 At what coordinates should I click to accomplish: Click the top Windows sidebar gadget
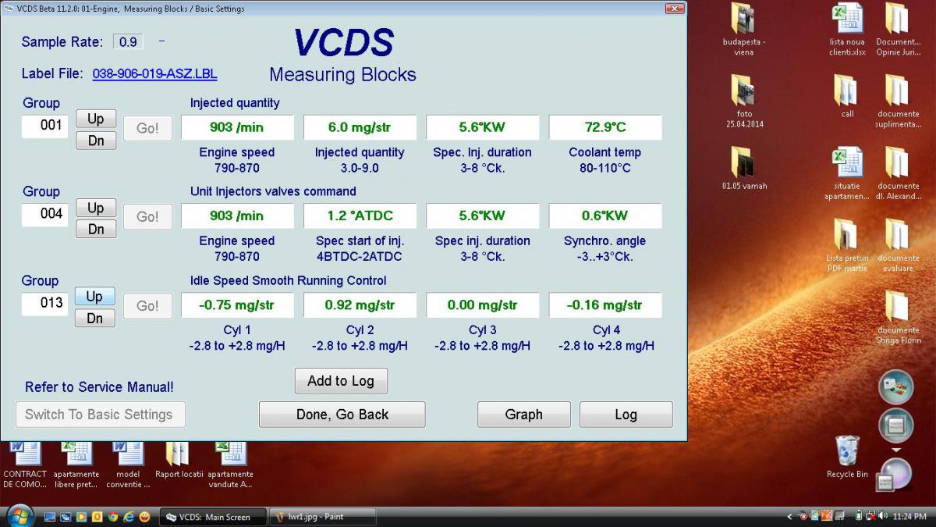[896, 386]
